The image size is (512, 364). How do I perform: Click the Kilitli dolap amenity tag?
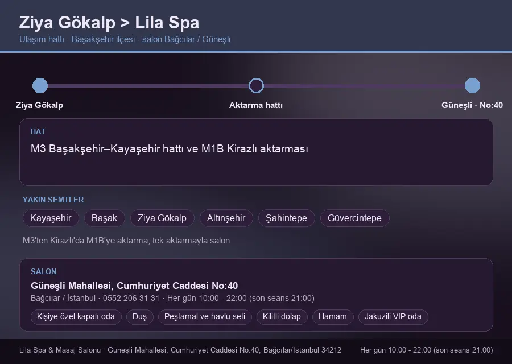point(282,317)
